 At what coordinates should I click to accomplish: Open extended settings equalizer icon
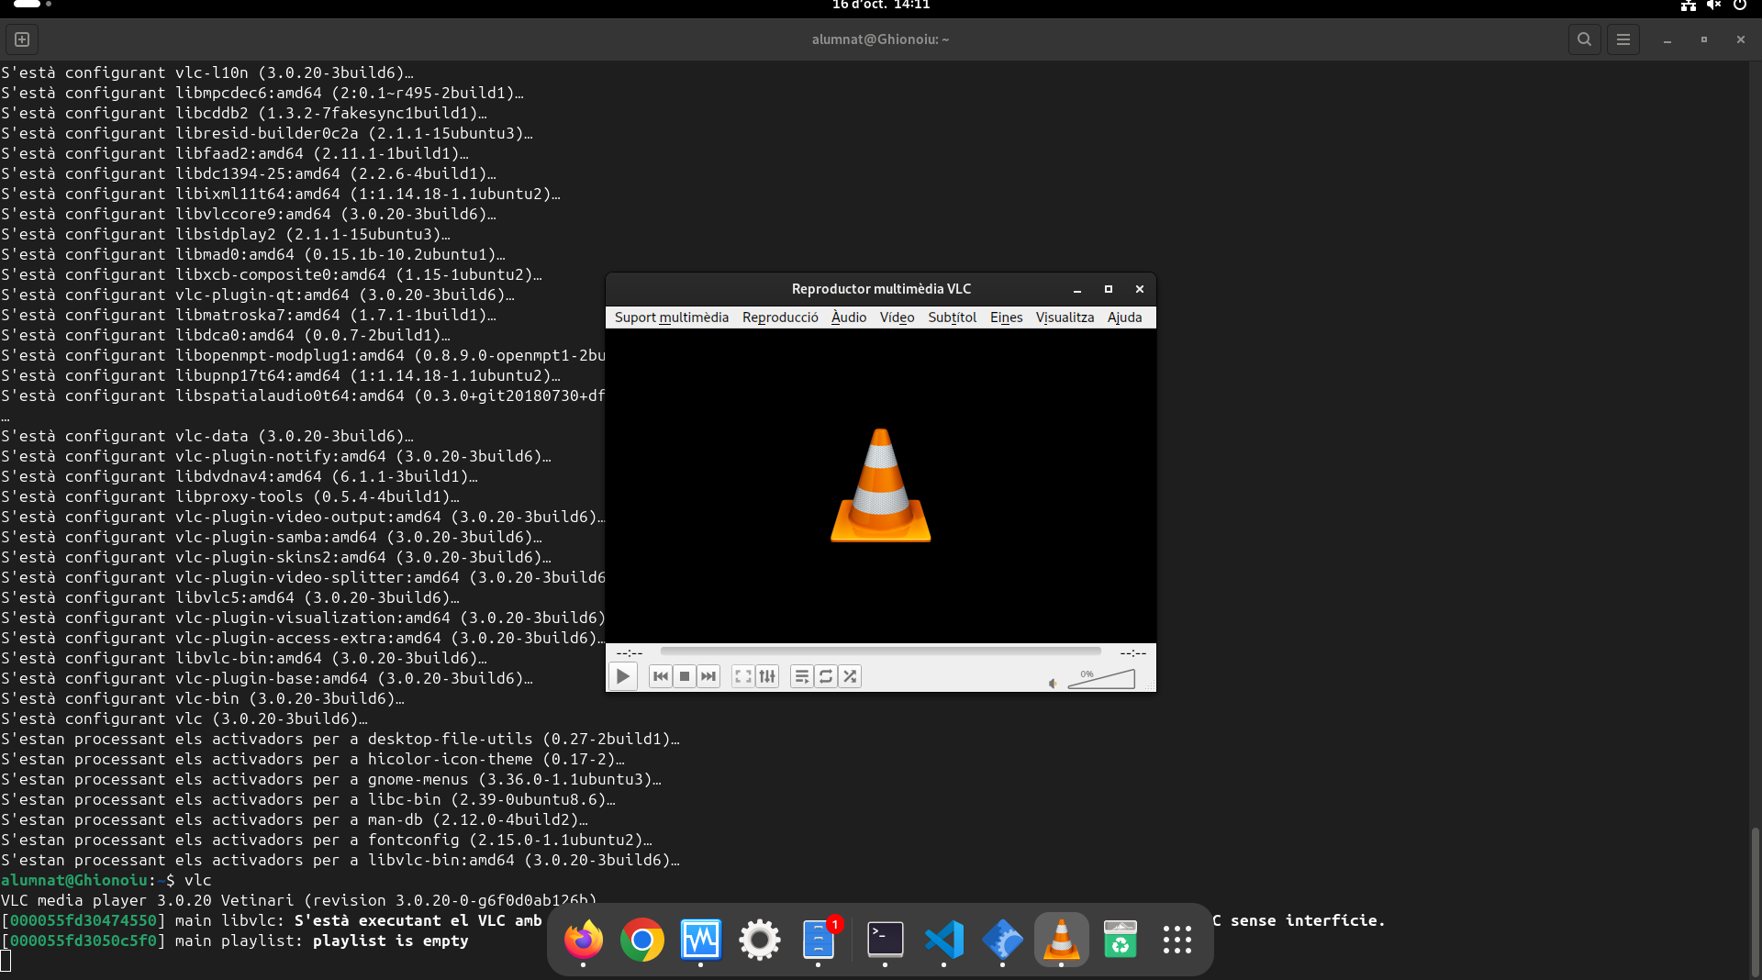click(x=767, y=676)
